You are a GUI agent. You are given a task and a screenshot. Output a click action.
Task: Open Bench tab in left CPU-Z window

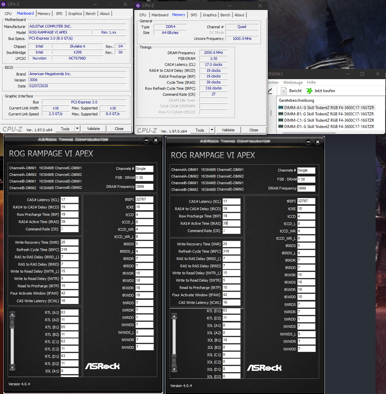coord(90,14)
